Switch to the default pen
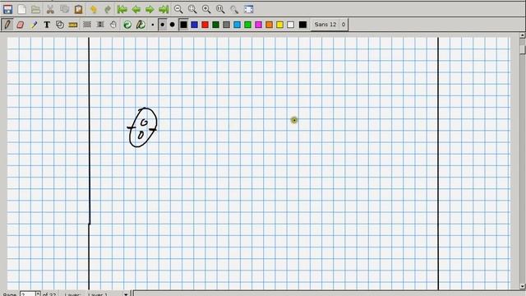526x296 pixels. tap(141, 25)
